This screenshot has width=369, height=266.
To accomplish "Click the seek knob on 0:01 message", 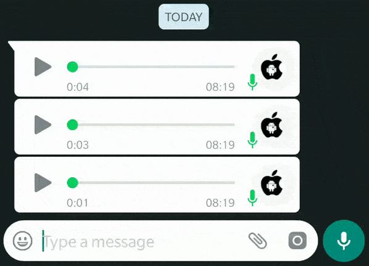I will pos(72,183).
